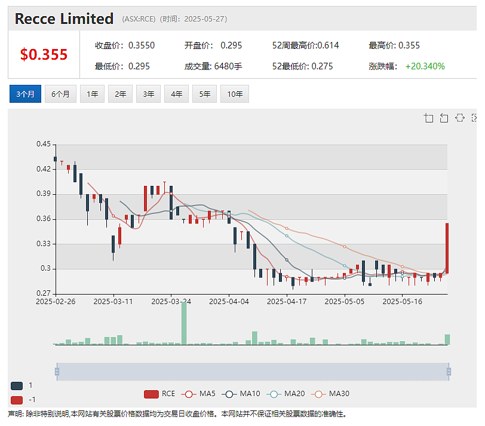Hide the MA10 moving average line
Viewport: 485px width, 426px height.
(x=241, y=394)
